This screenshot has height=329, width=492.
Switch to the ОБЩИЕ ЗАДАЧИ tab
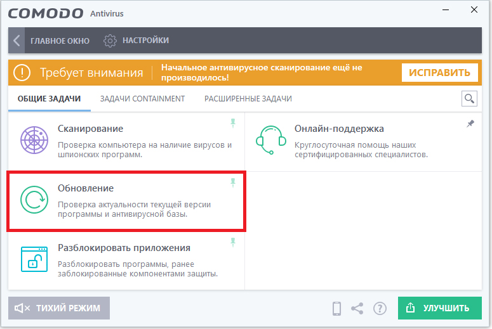click(50, 99)
